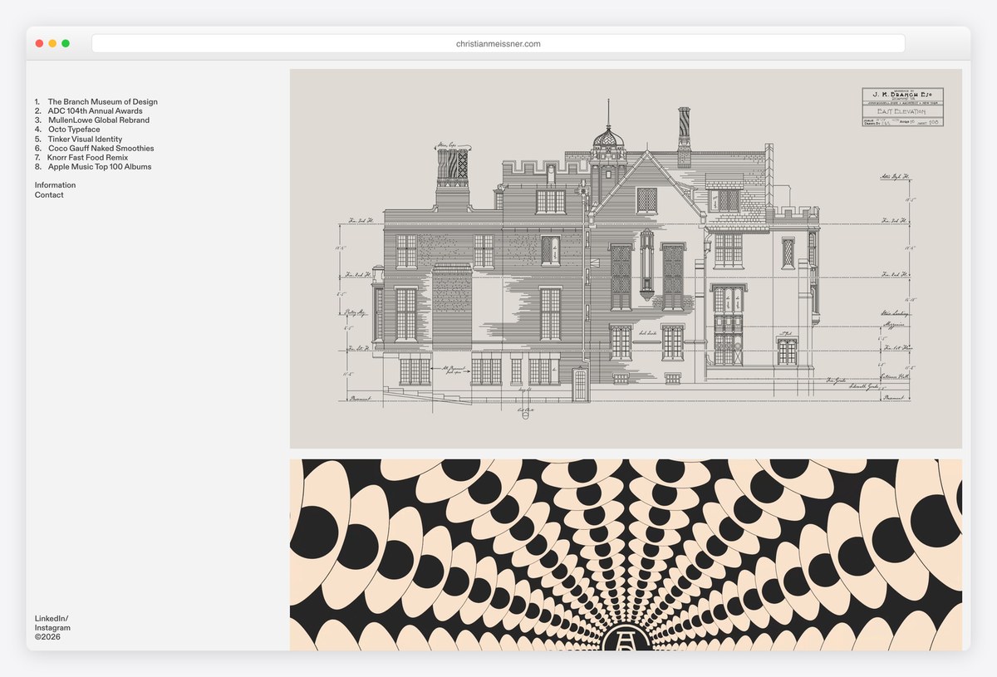
Task: Click the ©2026 copyright text
Action: click(x=47, y=637)
